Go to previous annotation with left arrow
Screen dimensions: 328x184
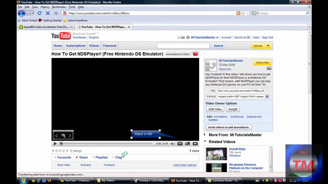click(57, 136)
